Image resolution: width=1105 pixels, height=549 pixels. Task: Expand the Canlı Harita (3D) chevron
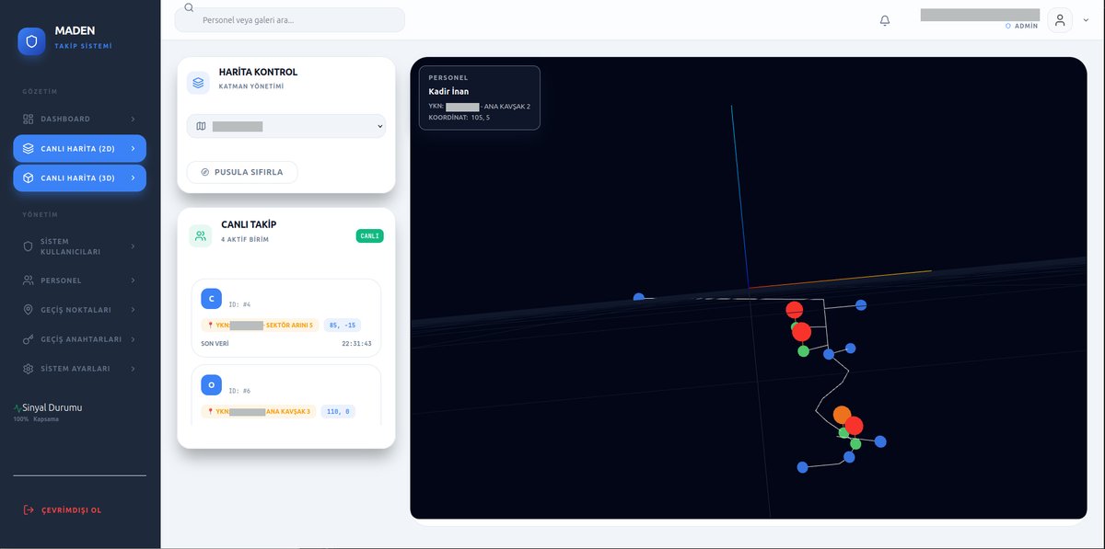click(133, 177)
